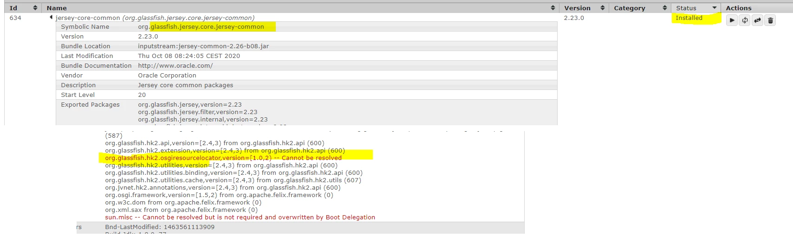Click org.w3c.dom import from felix framework
This screenshot has height=249, width=793.
183,202
